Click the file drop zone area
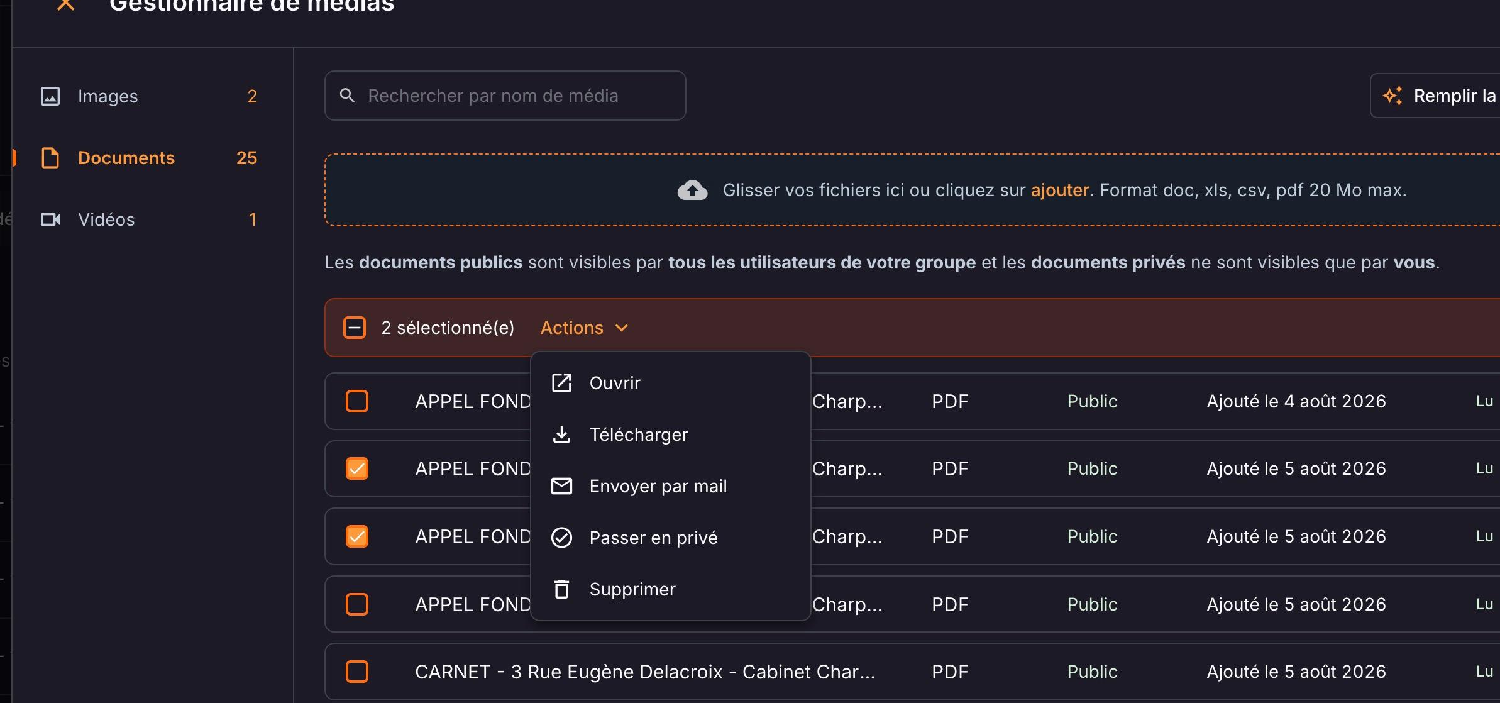 coord(912,190)
